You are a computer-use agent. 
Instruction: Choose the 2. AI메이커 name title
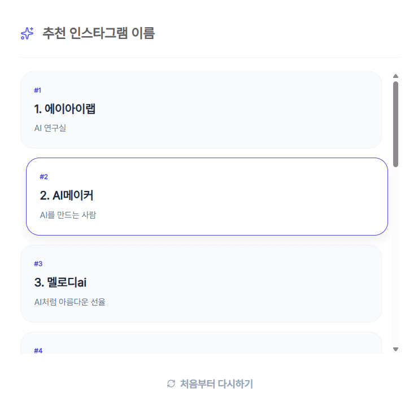pyautogui.click(x=67, y=196)
